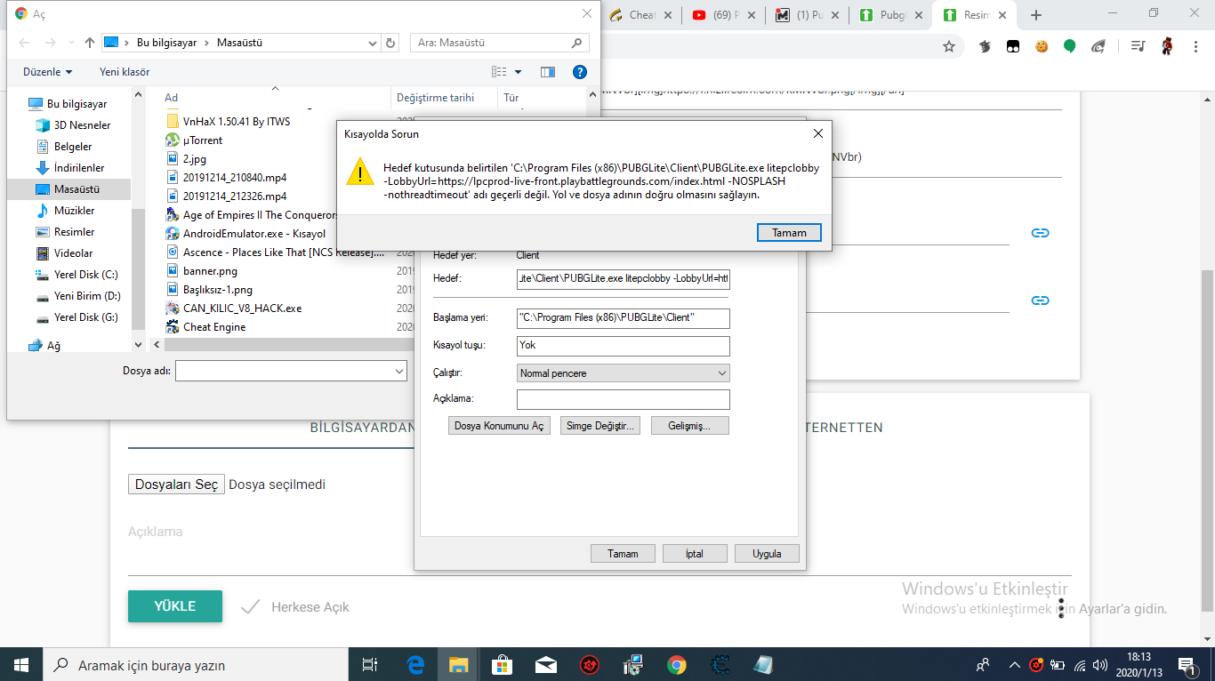Click the Hedef target path field
This screenshot has height=681, width=1215.
(623, 279)
